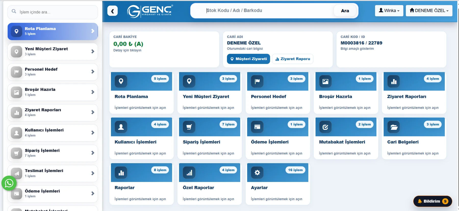Screen dimensions: 459x211
Task: Open WhatsApp chat floating icon
Action: click(x=9, y=183)
